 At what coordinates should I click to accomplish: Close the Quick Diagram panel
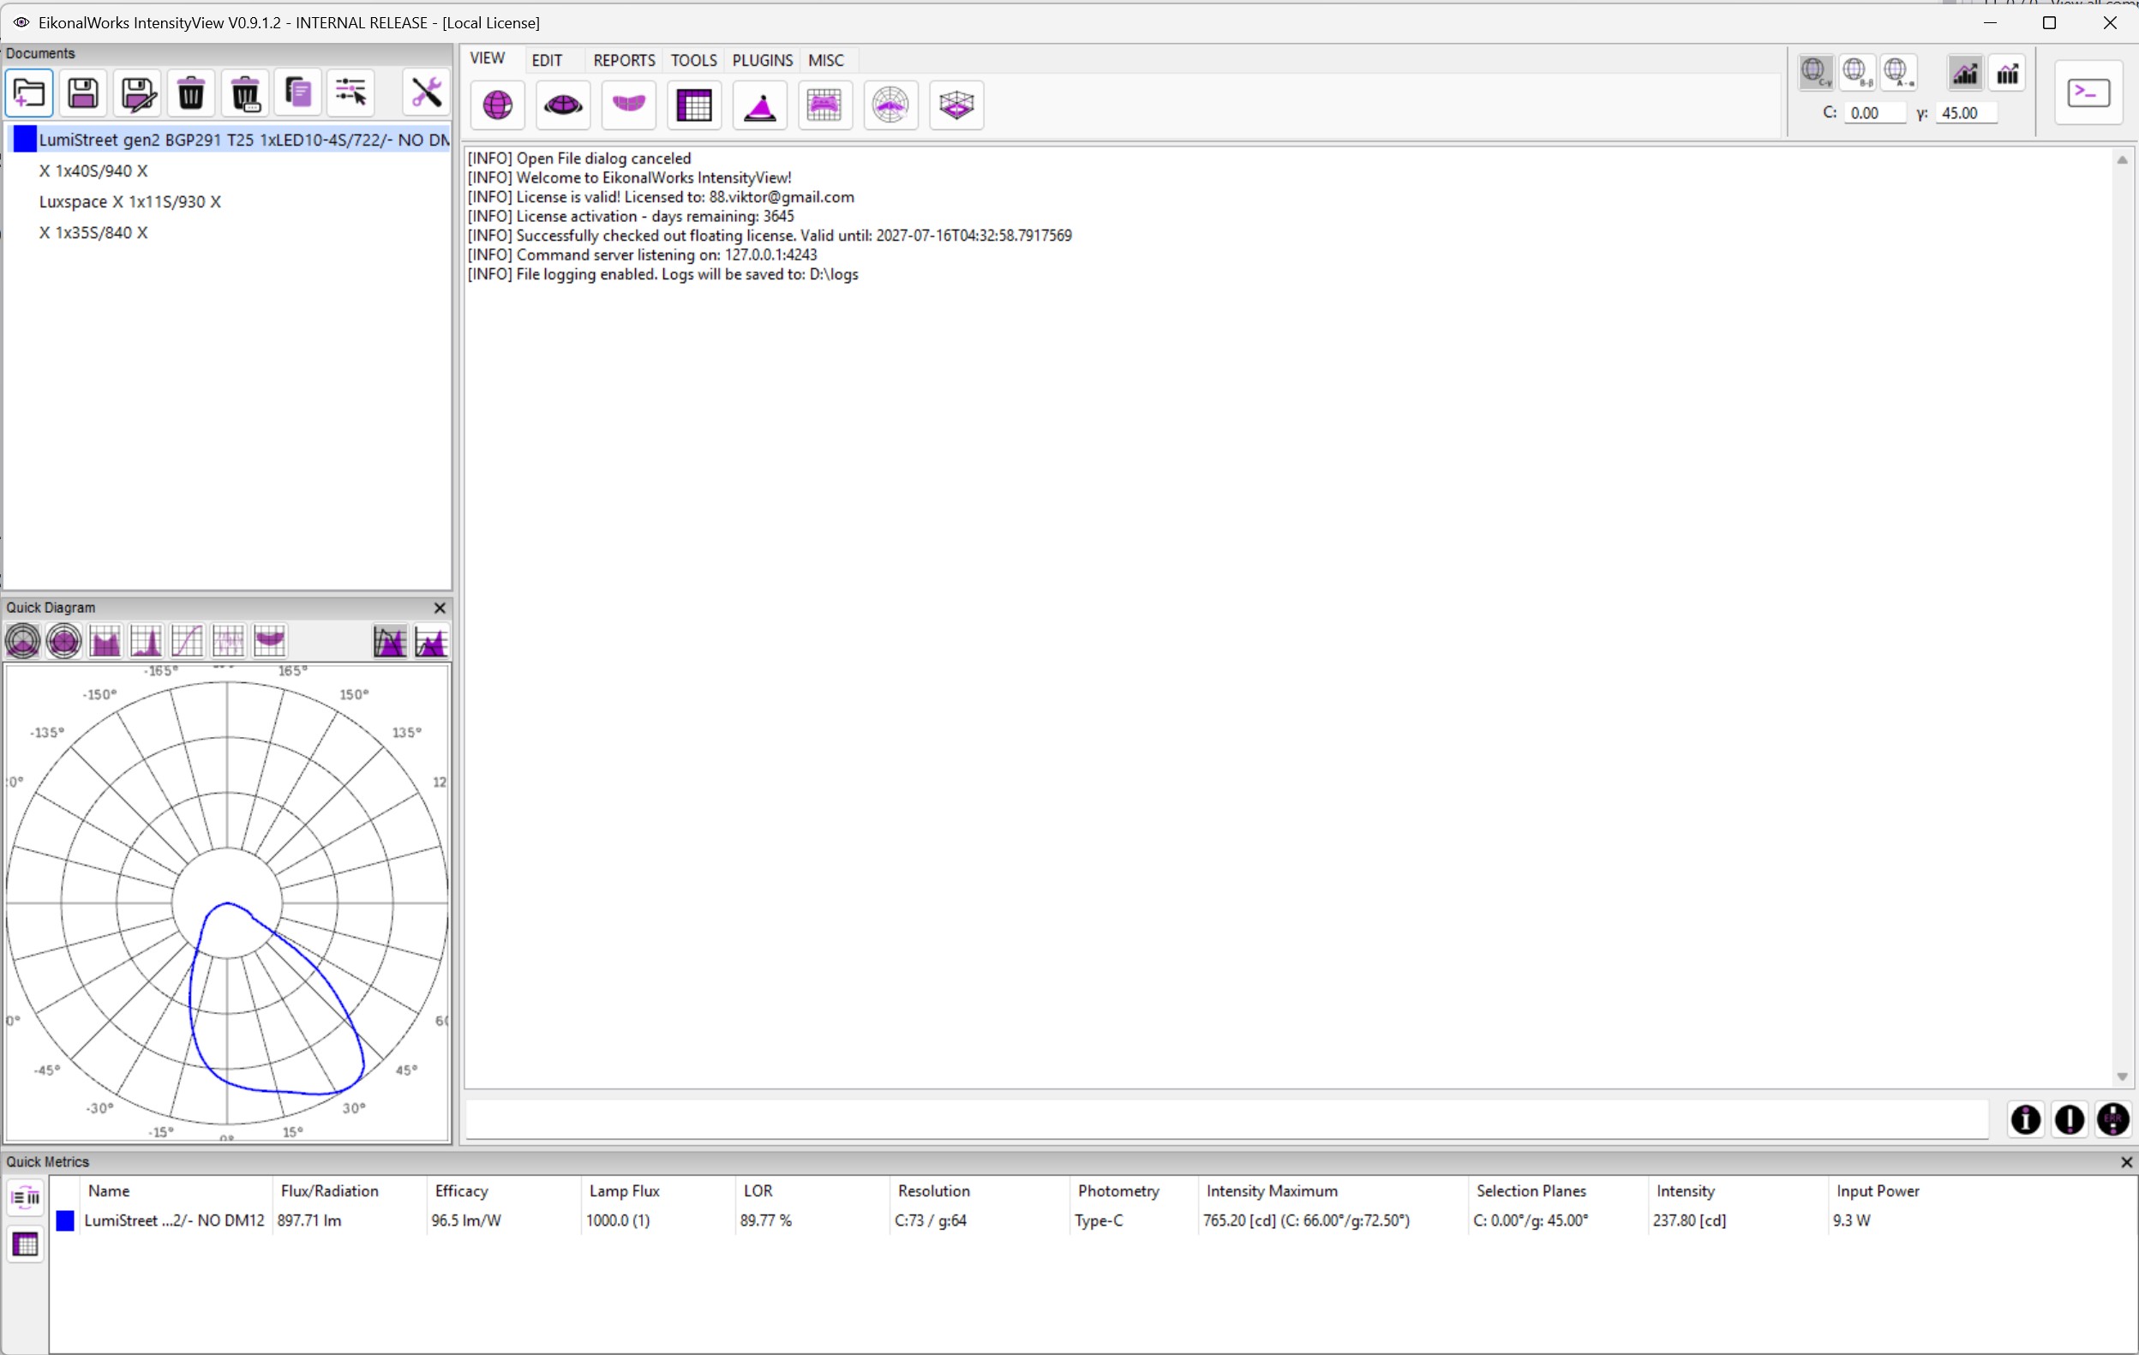pyautogui.click(x=439, y=608)
